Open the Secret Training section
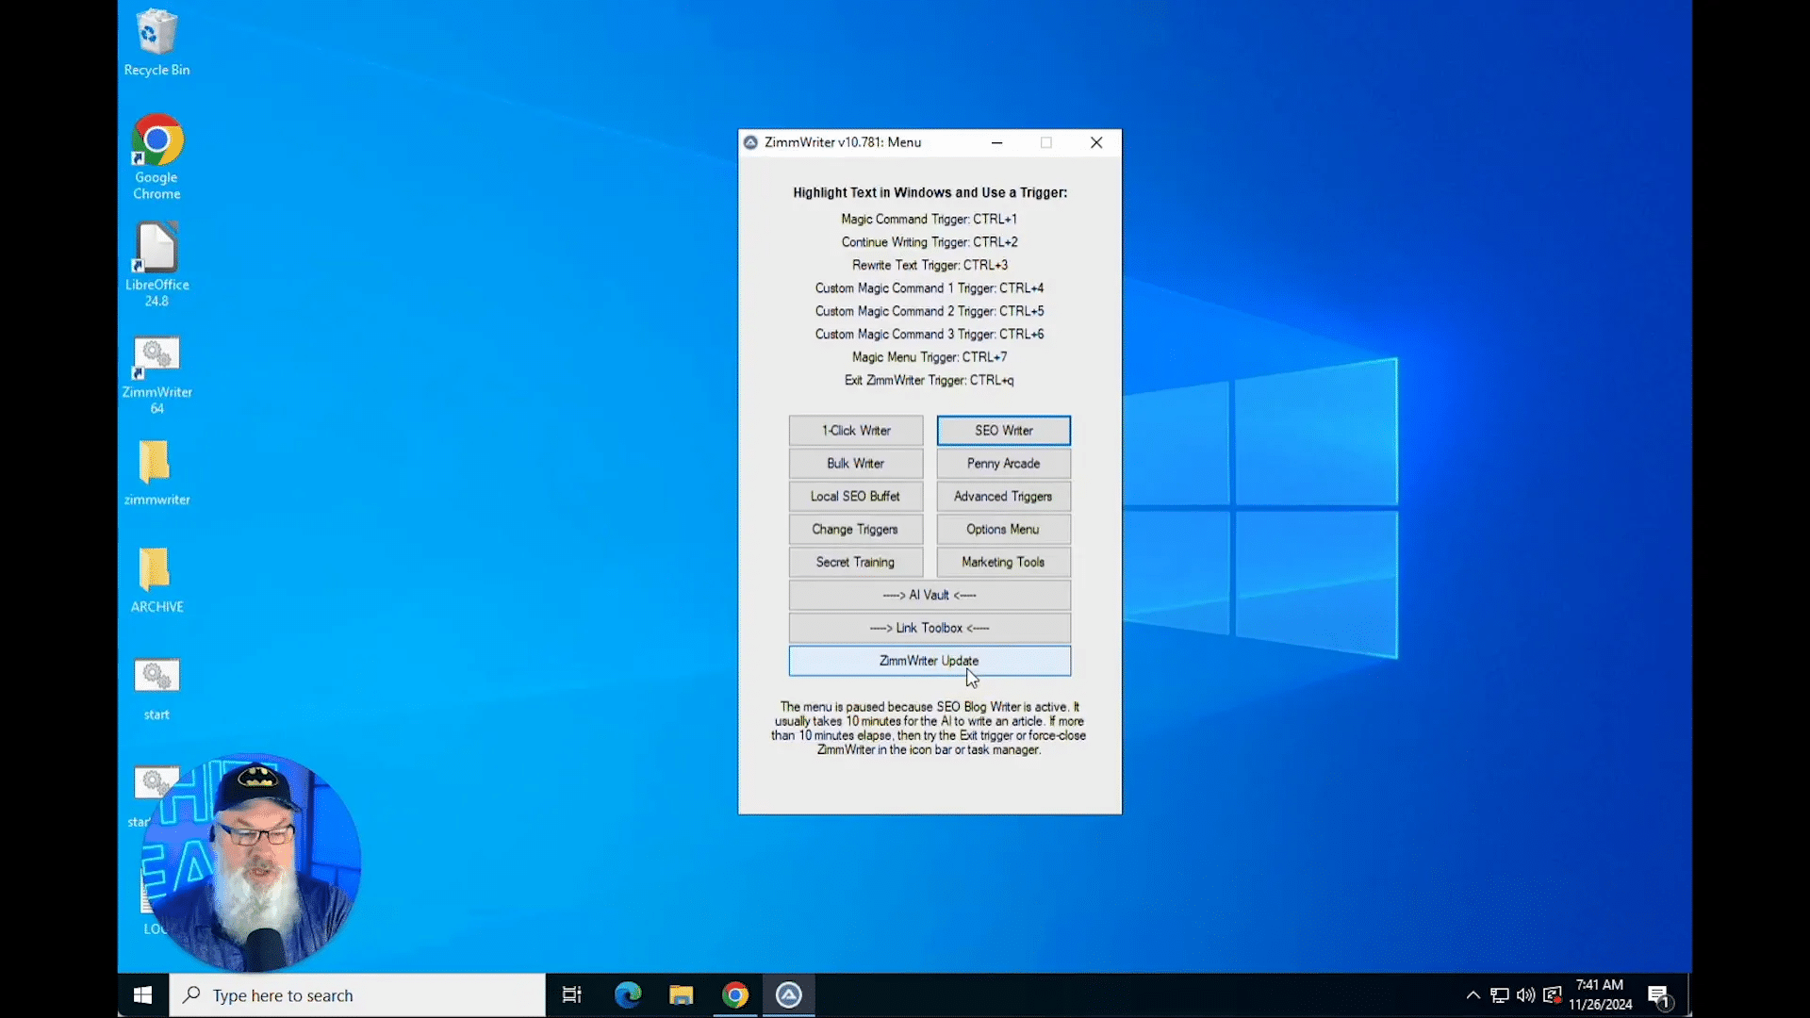Screen dimensions: 1810x1018 pos(854,561)
